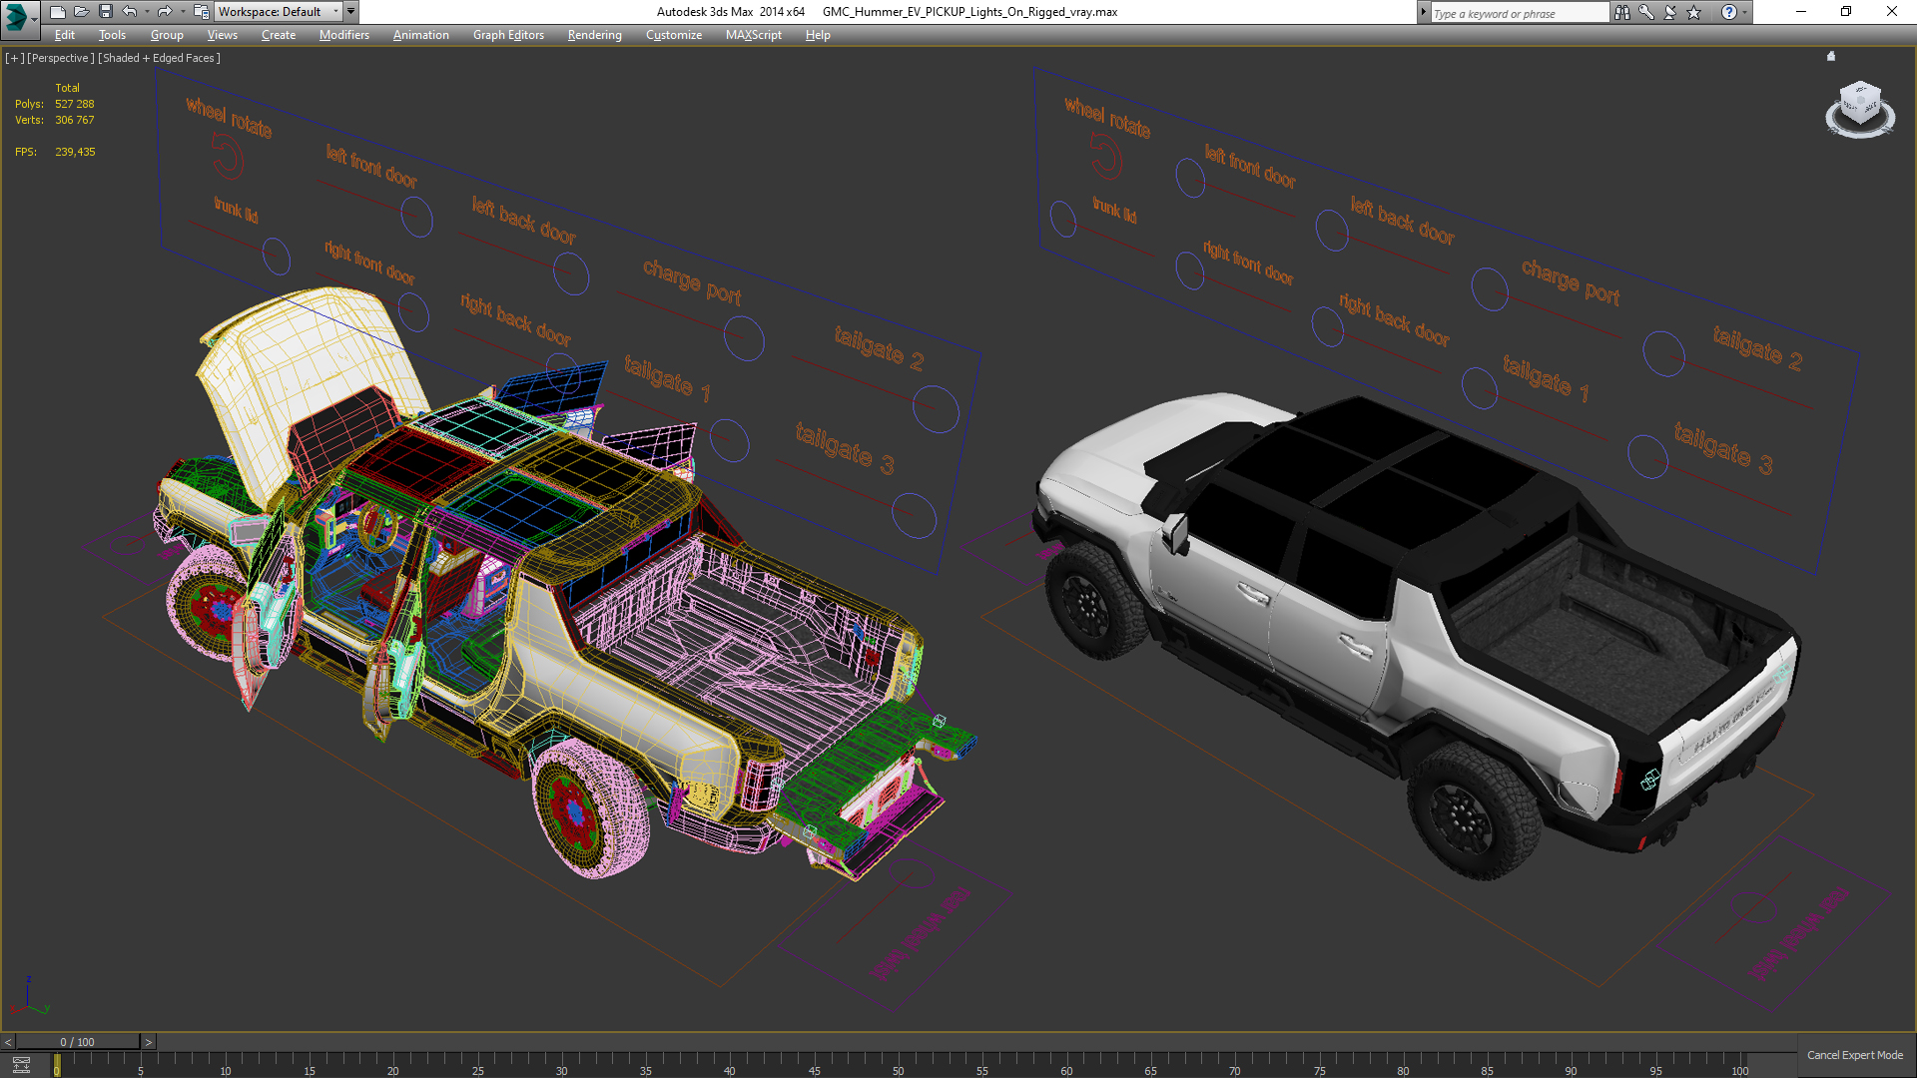Click left rig 'tailgate 3' slider circle

coord(914,515)
